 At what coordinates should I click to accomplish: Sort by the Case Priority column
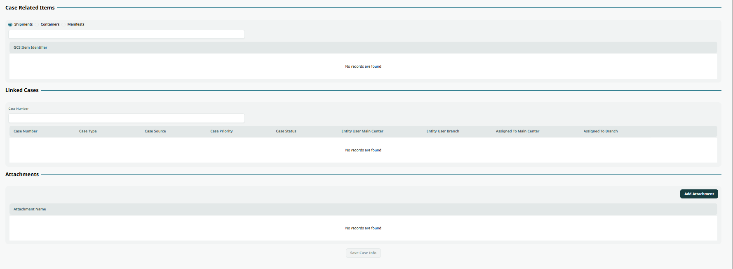[x=221, y=131]
